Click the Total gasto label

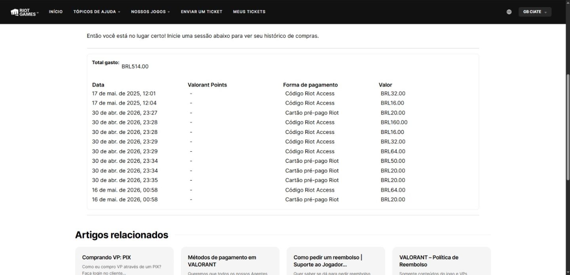(x=106, y=63)
